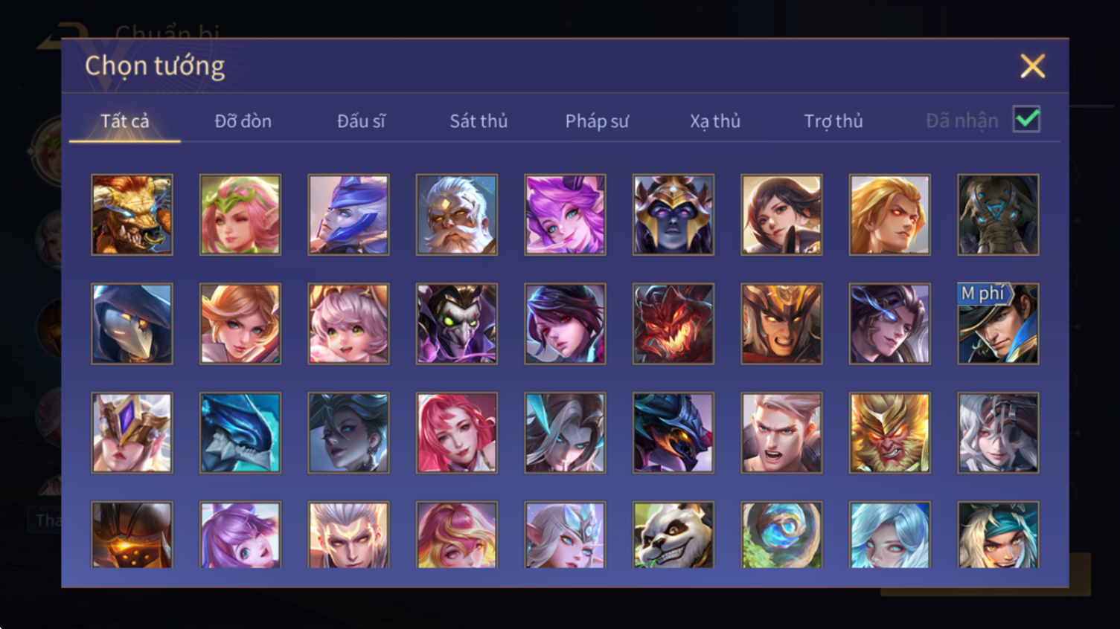Viewport: 1120px width, 629px height.
Task: Close the Chọn tướng dialog
Action: point(1032,66)
